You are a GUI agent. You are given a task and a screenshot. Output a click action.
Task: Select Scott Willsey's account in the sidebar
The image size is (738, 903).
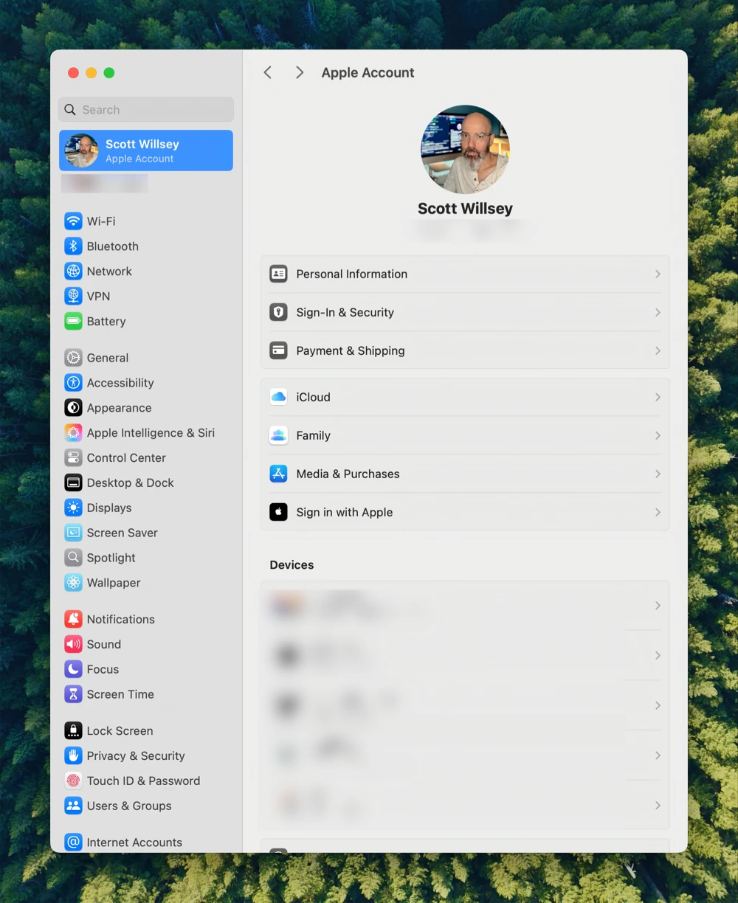click(145, 150)
